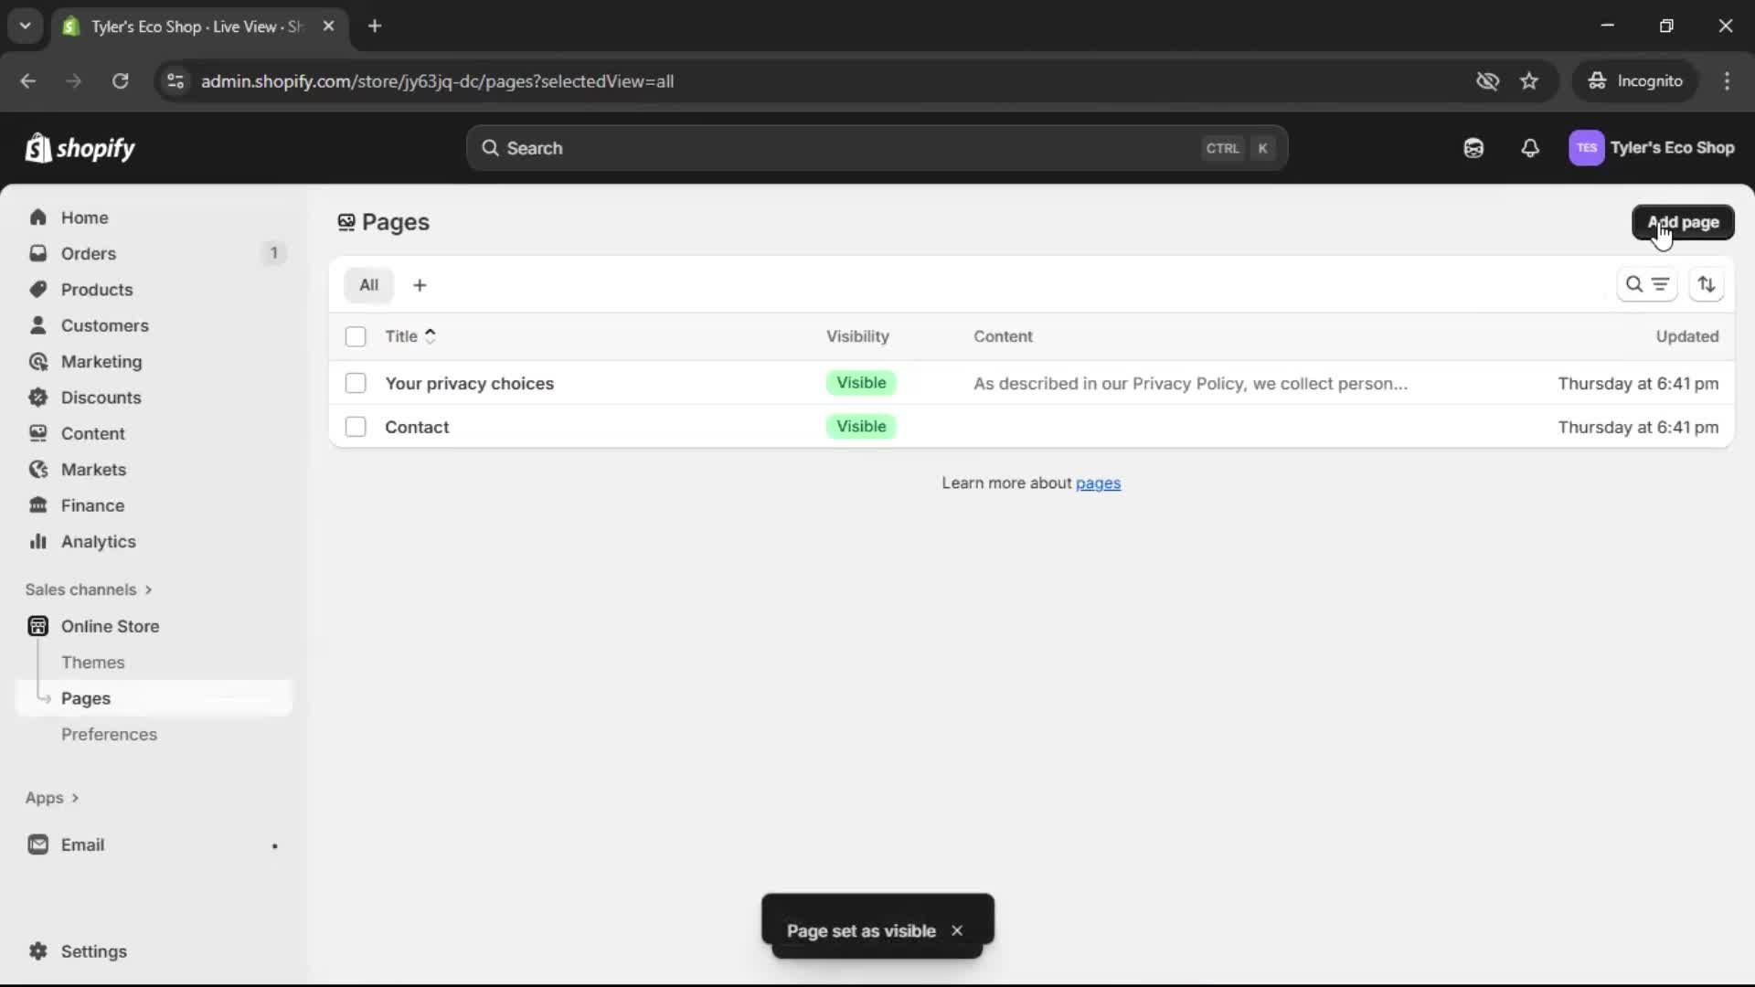1755x987 pixels.
Task: Open the sort order icon above page list
Action: [x=1707, y=284]
